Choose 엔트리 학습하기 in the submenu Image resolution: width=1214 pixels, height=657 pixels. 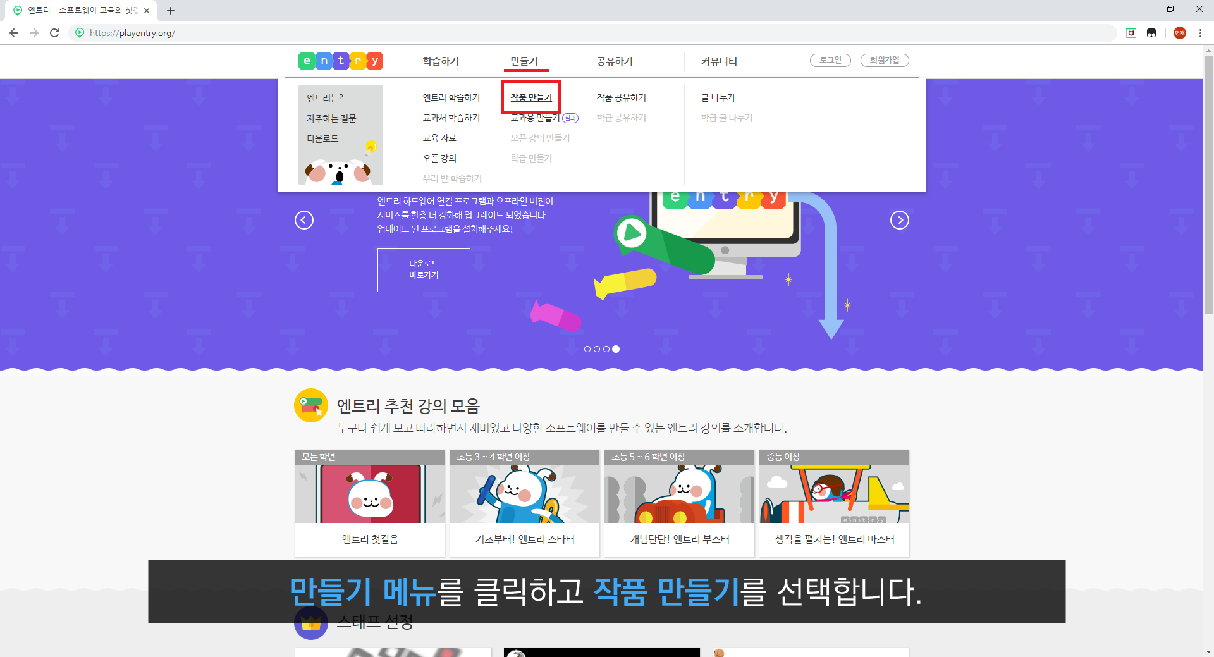(451, 97)
